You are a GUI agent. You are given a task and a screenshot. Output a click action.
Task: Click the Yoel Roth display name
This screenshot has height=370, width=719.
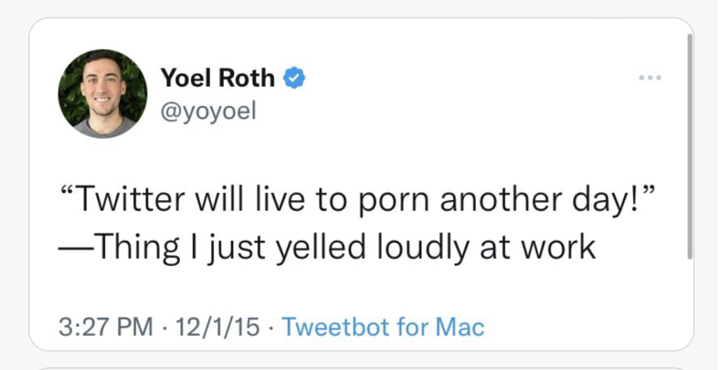[218, 77]
